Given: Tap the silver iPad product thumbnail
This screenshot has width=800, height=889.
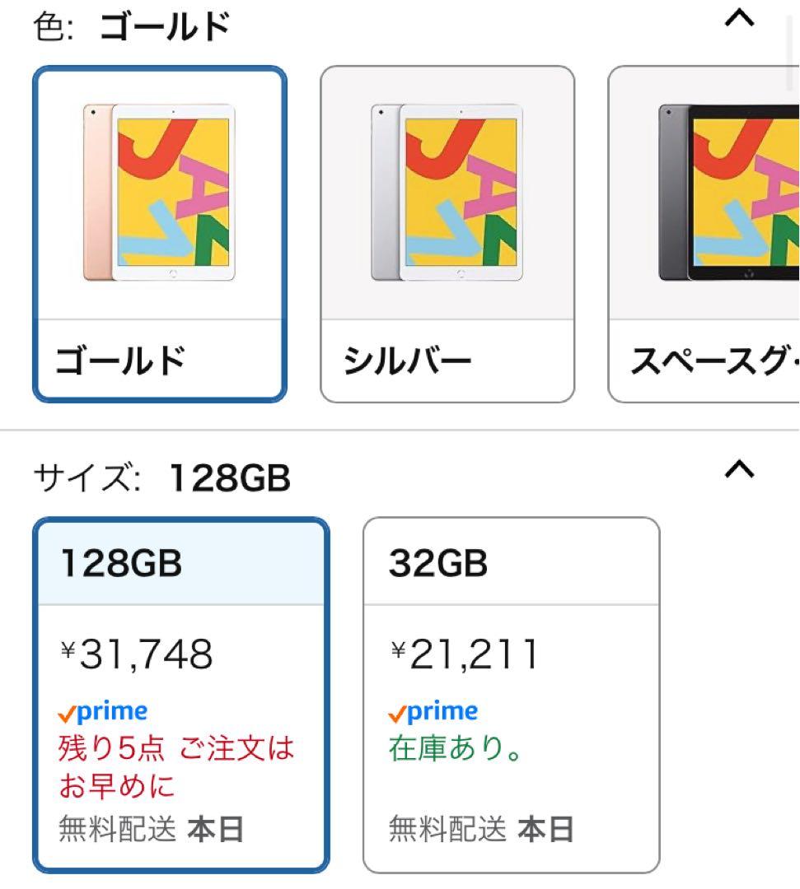Looking at the screenshot, I should click(x=448, y=189).
